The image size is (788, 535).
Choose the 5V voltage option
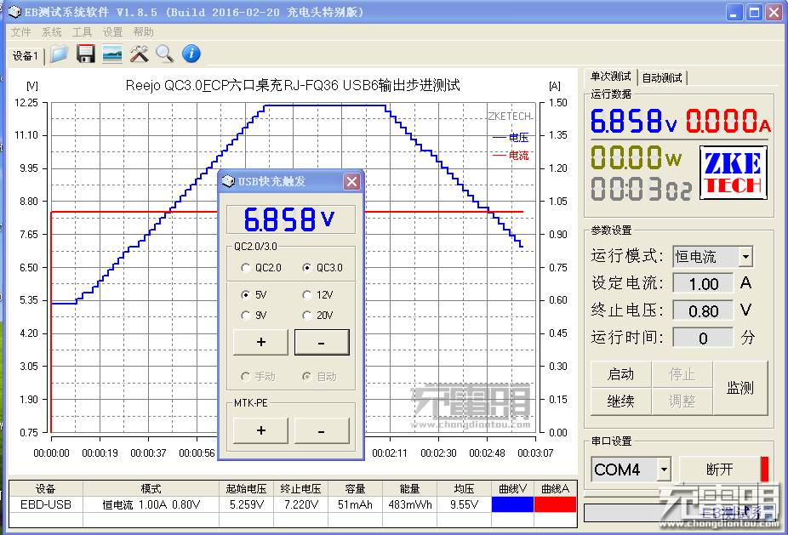coord(246,295)
